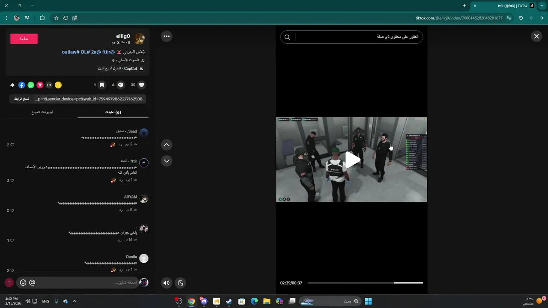The width and height of the screenshot is (548, 308).
Task: Open the tab search dropdown arrow
Action: point(542,6)
